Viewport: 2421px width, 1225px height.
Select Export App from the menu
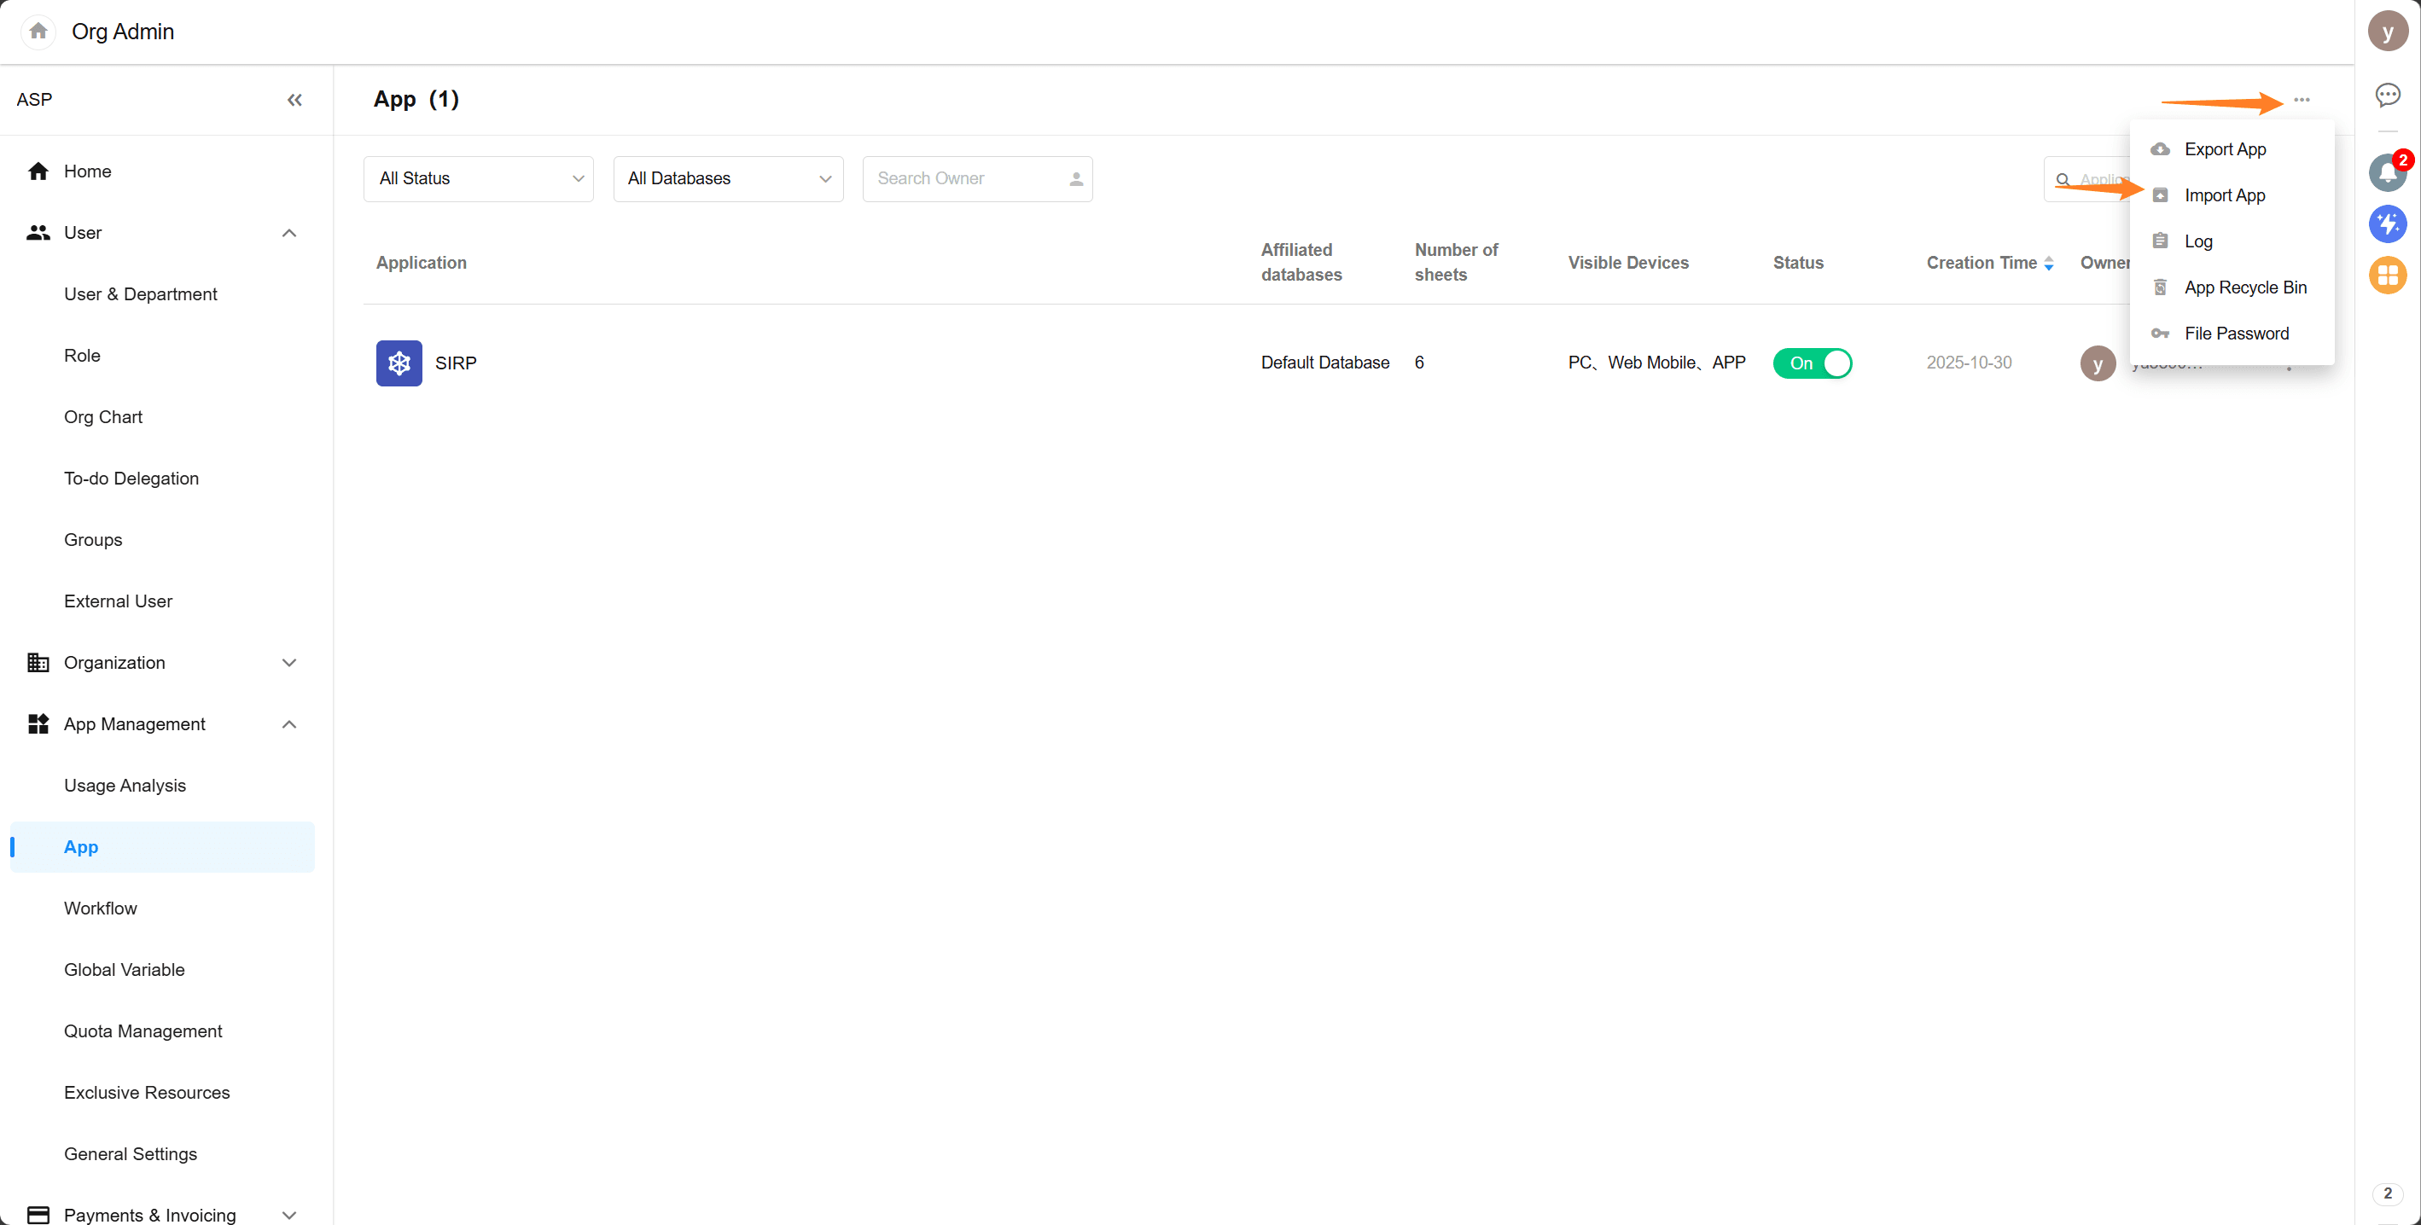[2224, 149]
